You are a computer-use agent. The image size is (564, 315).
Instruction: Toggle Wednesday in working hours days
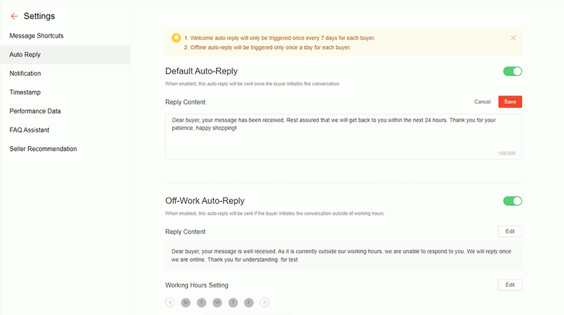click(217, 303)
